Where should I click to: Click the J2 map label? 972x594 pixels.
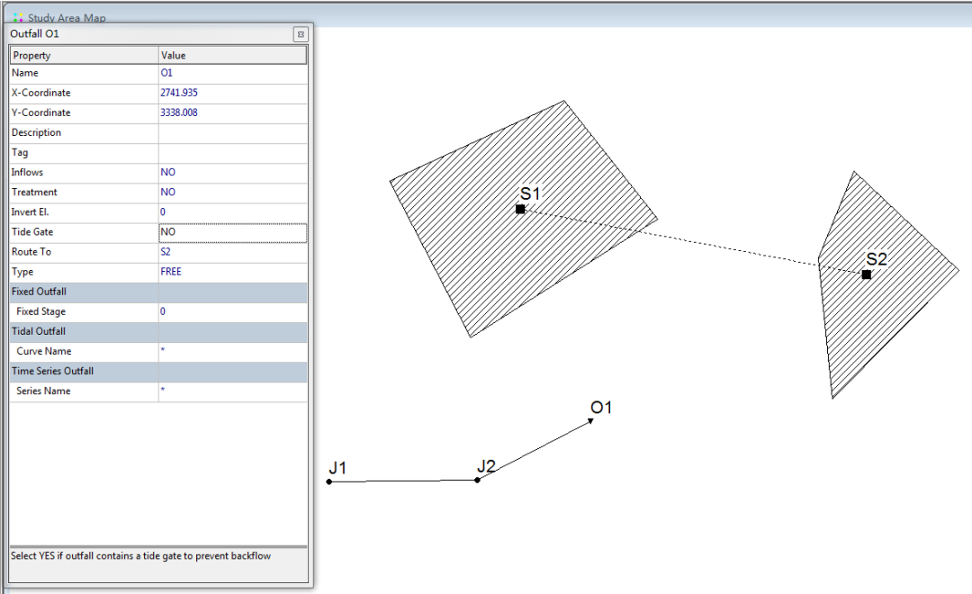coord(486,465)
